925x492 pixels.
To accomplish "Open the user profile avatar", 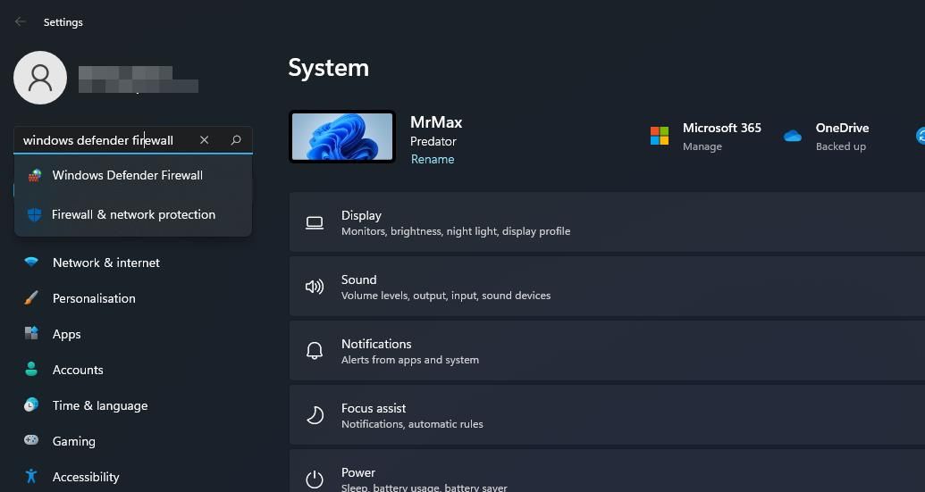I will coord(40,78).
